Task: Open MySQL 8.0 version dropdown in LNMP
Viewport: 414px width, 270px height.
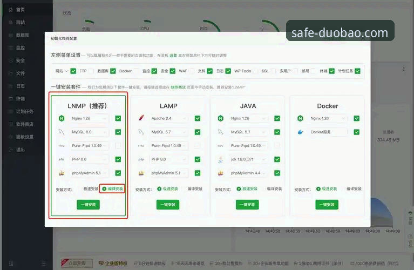Action: pyautogui.click(x=89, y=132)
